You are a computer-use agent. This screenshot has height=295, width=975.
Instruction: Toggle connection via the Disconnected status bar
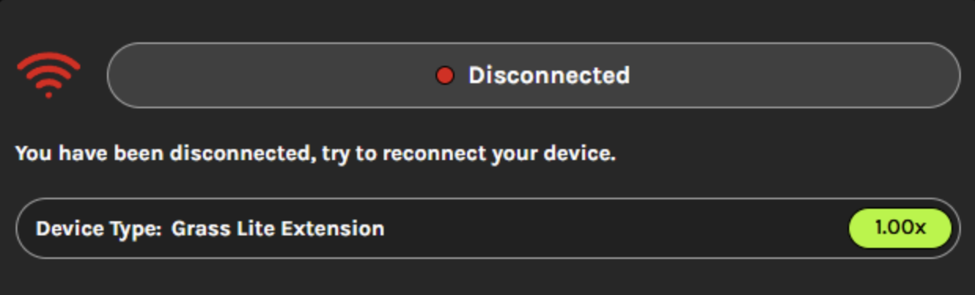pyautogui.click(x=533, y=75)
